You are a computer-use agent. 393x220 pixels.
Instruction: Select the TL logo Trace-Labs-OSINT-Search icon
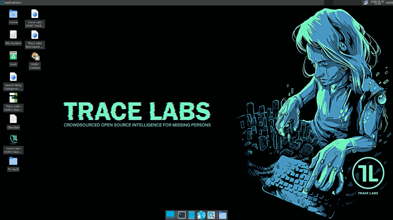13,139
